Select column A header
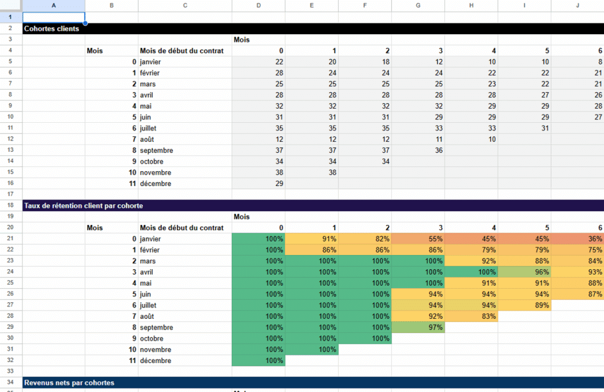 pyautogui.click(x=54, y=5)
